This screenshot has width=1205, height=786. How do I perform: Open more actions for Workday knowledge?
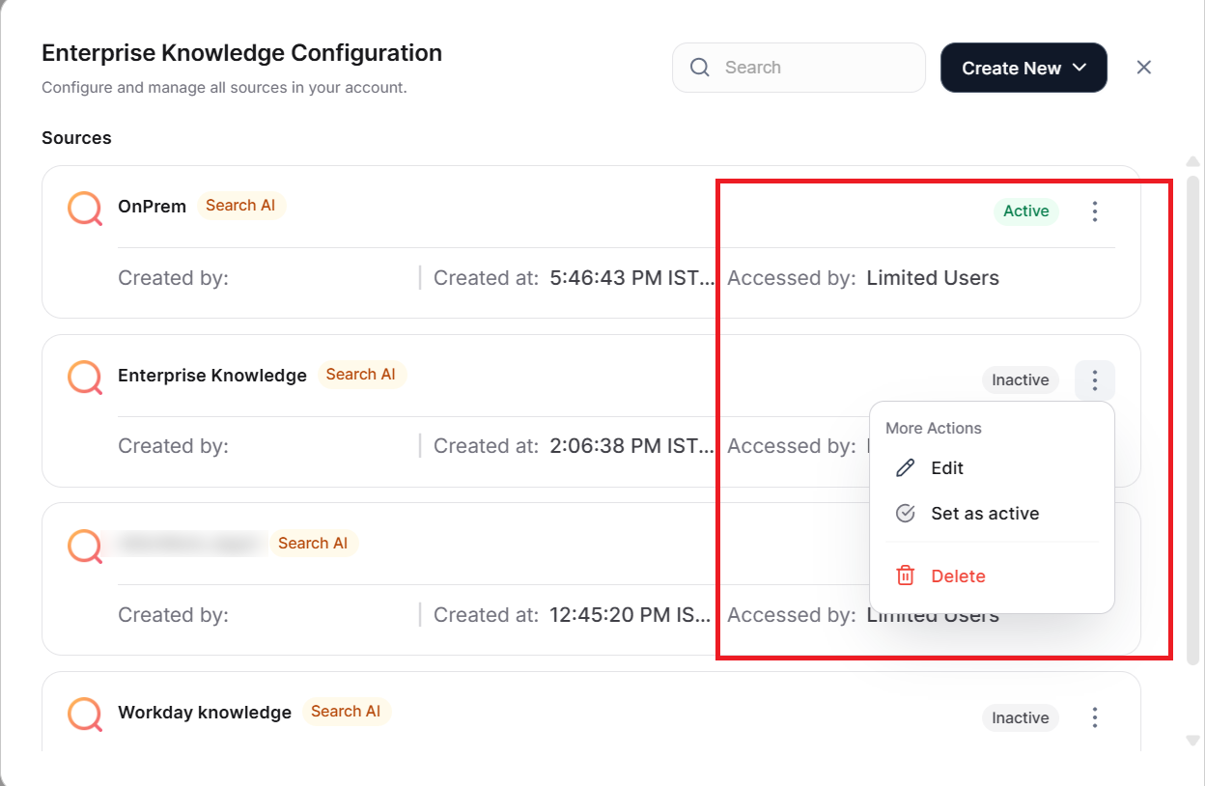pos(1094,717)
